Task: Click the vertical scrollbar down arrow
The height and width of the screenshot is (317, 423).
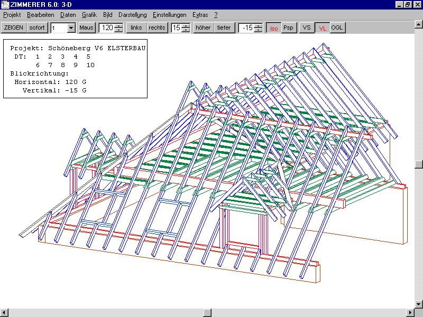Action: pyautogui.click(x=418, y=303)
